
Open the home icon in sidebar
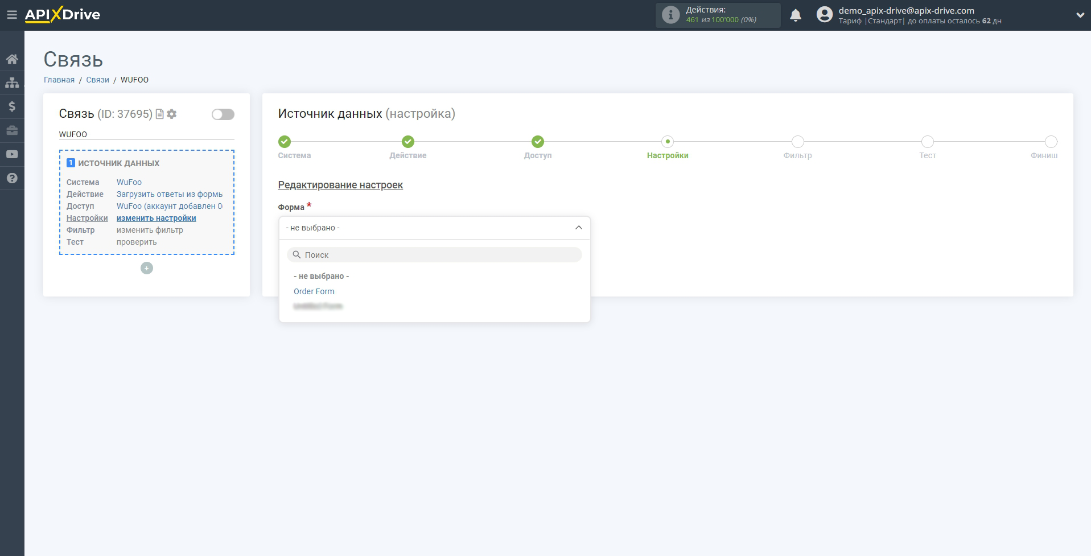coord(12,59)
